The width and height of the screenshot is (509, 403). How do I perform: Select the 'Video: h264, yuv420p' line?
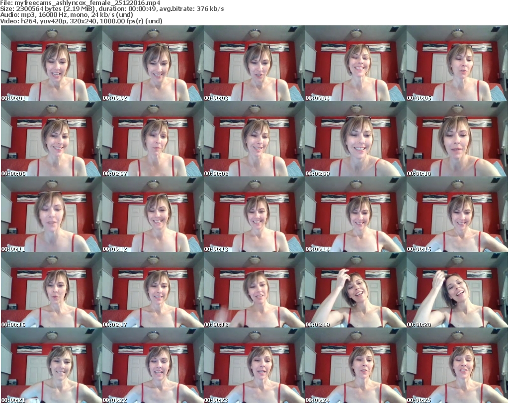click(81, 21)
